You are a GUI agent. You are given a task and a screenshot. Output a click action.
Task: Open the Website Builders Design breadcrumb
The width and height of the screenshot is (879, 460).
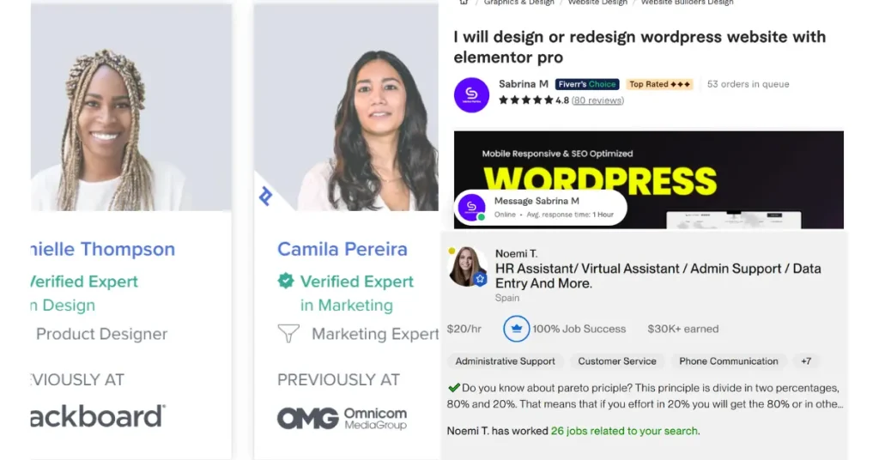point(687,3)
